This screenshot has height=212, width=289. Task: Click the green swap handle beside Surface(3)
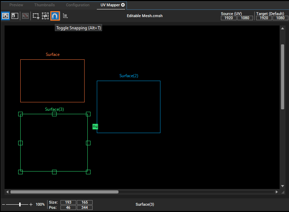pyautogui.click(x=95, y=126)
